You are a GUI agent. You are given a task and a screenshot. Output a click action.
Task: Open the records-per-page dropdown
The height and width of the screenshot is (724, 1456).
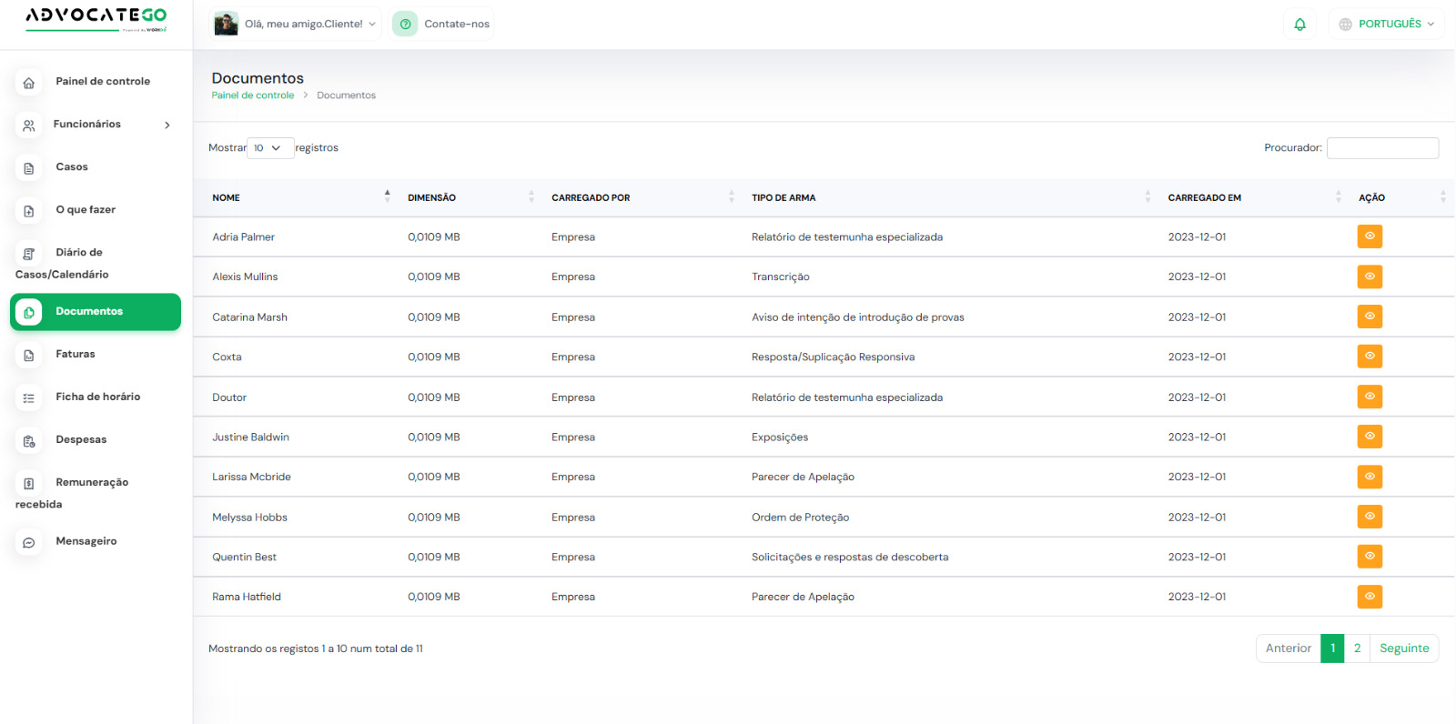270,148
